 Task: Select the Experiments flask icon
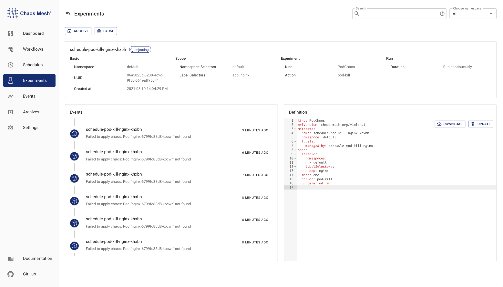point(10,80)
